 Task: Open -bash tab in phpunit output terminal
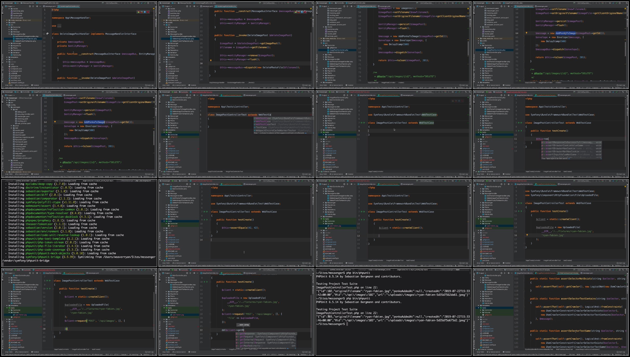coord(450,270)
